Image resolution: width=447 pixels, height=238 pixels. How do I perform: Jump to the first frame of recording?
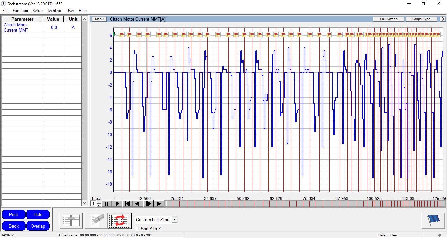pos(128,204)
